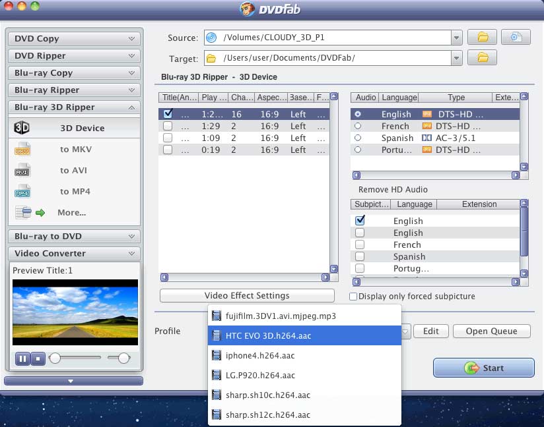Select the Spanish audio radio button
The image size is (544, 427).
coord(358,138)
